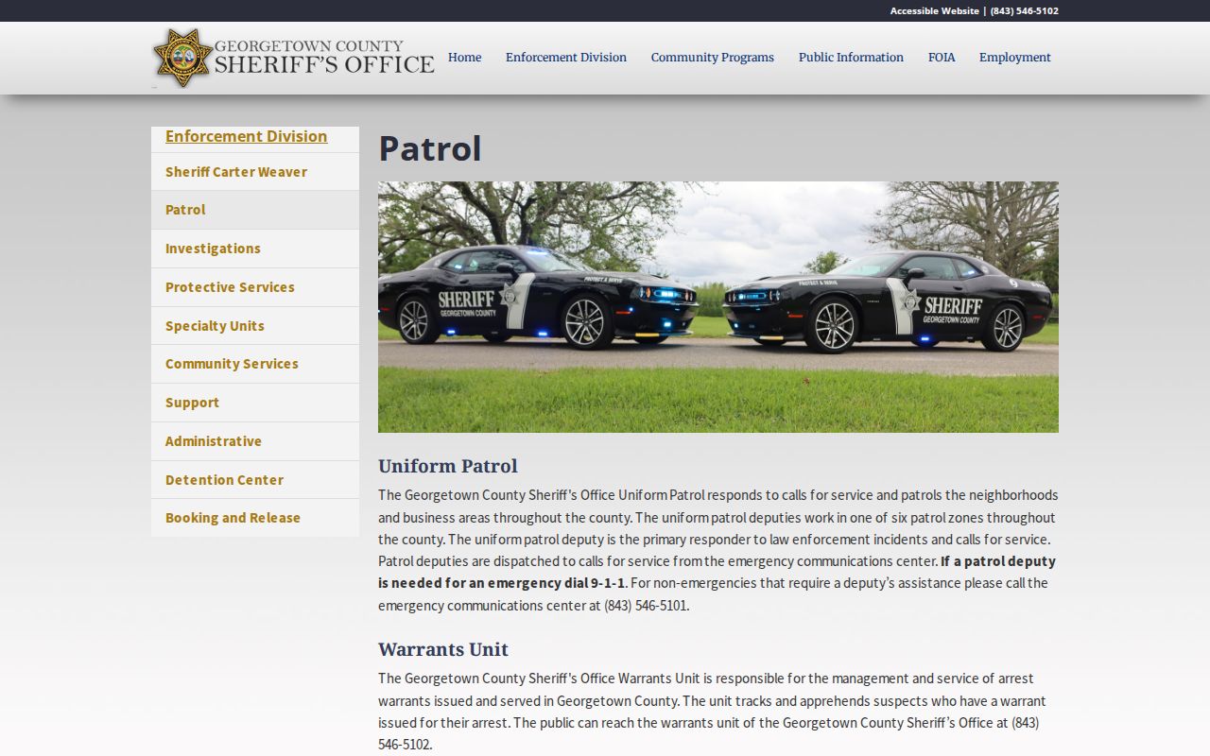Click the Georgetown County Sheriff's Office logo
The height and width of the screenshot is (756, 1210).
[x=293, y=58]
